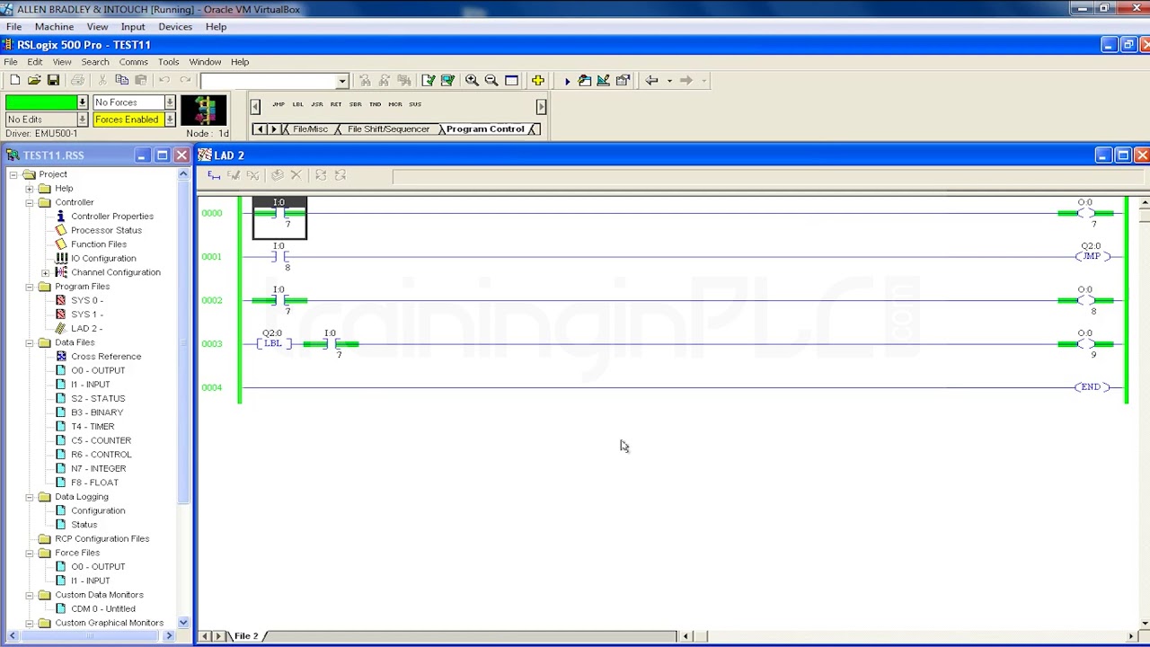The width and height of the screenshot is (1150, 647).
Task: Collapse the Data Files node
Action: 30,342
